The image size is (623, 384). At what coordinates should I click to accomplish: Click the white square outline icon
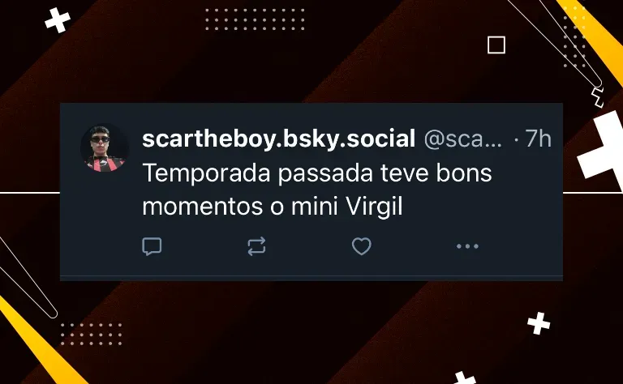click(x=496, y=45)
